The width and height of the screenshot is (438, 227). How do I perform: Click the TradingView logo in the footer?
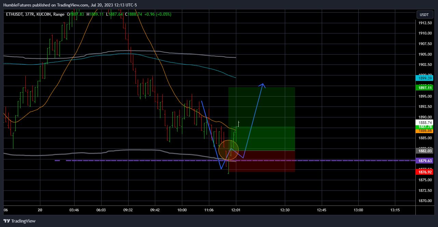6,221
